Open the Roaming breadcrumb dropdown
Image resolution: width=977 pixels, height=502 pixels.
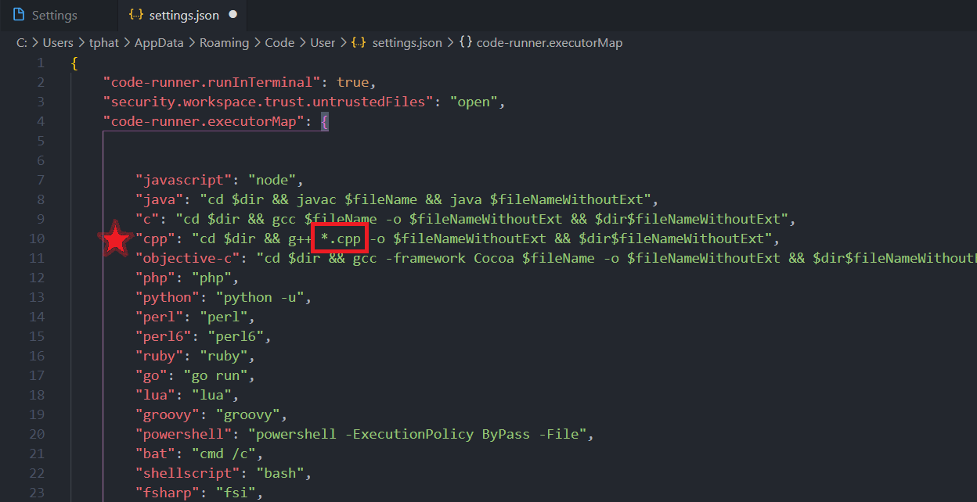tap(224, 43)
